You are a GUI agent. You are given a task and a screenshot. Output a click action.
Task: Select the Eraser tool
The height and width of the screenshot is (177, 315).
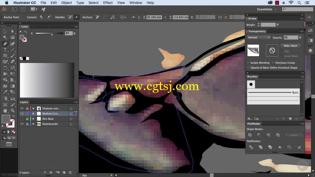(13, 62)
